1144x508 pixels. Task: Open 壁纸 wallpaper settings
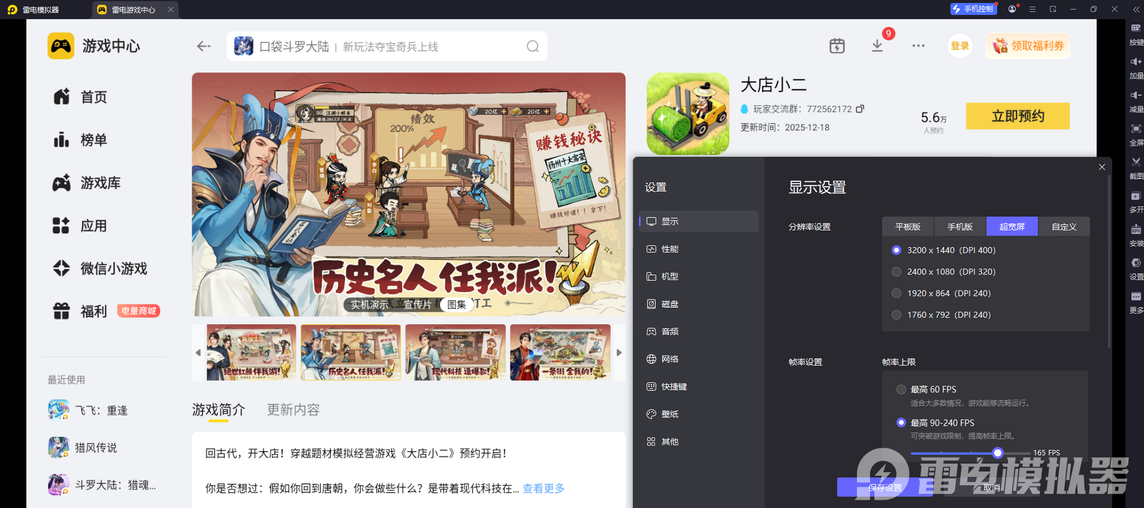699,414
